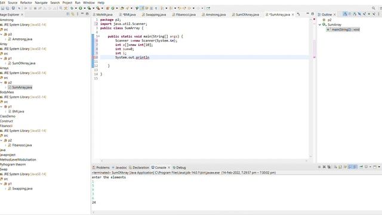Close the Console view tab
Screen dimensions: 382x215
pyautogui.click(x=169, y=167)
